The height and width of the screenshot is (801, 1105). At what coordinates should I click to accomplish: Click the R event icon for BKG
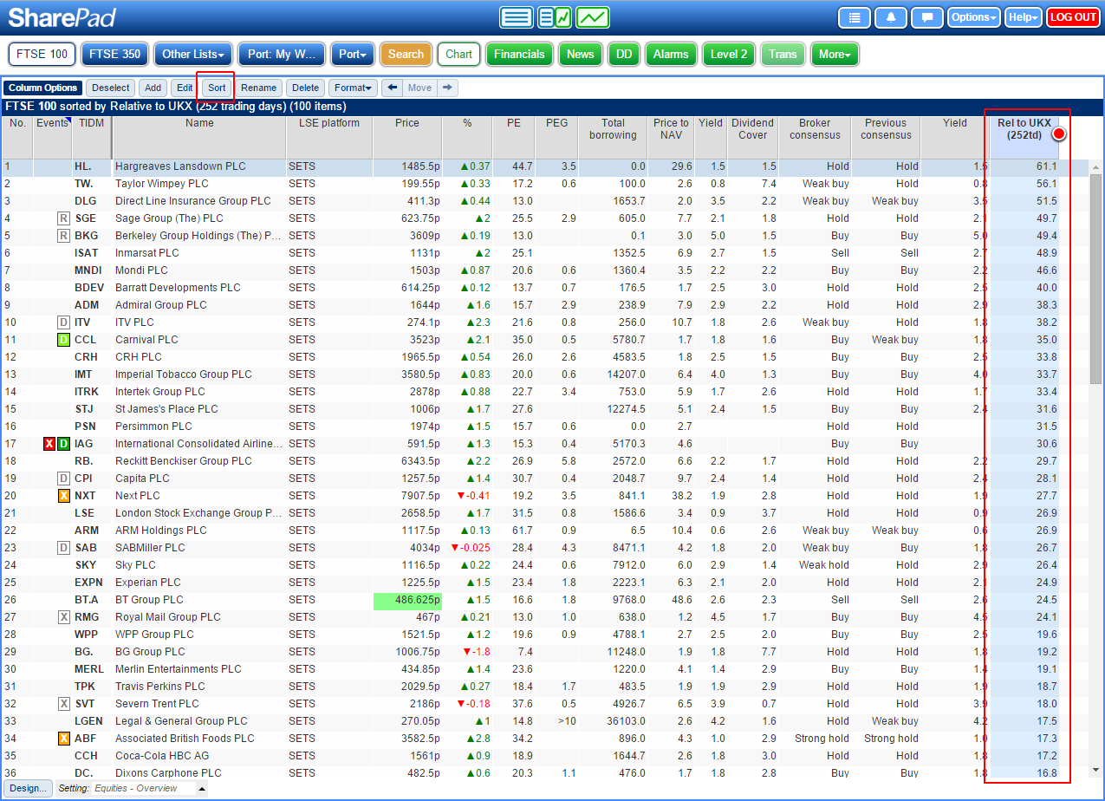[x=63, y=236]
